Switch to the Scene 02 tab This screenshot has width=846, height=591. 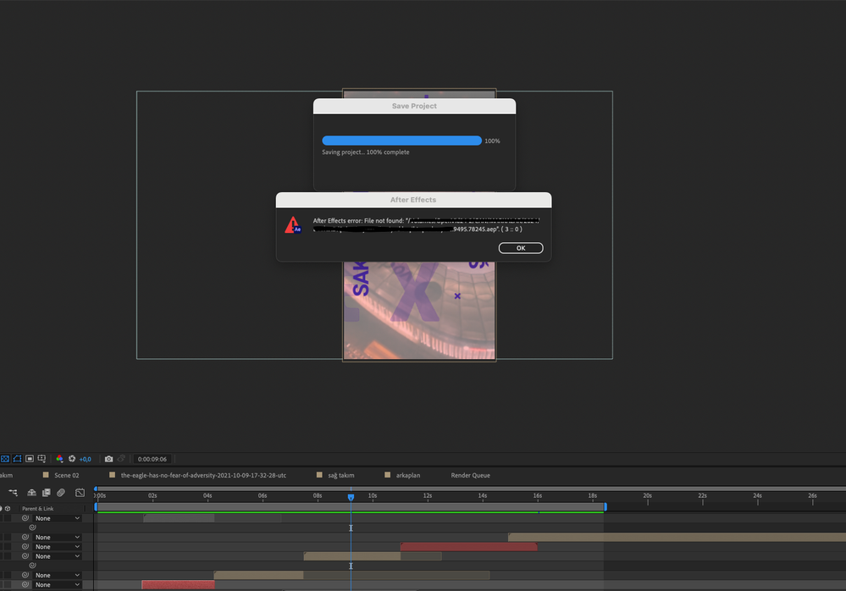[x=66, y=475]
